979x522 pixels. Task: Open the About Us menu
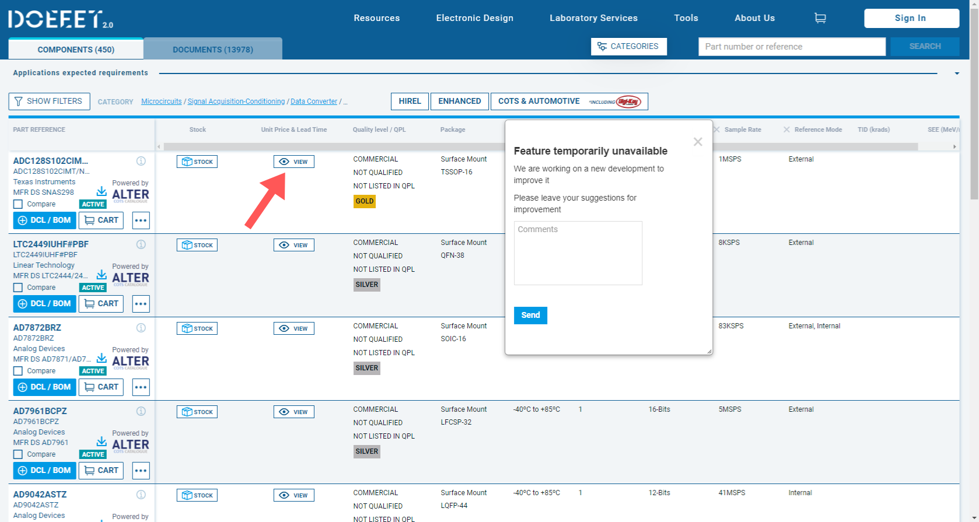(754, 18)
